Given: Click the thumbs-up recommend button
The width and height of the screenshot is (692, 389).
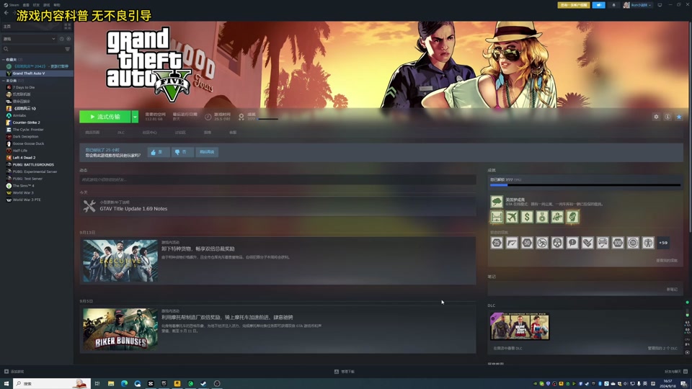Looking at the screenshot, I should (159, 152).
